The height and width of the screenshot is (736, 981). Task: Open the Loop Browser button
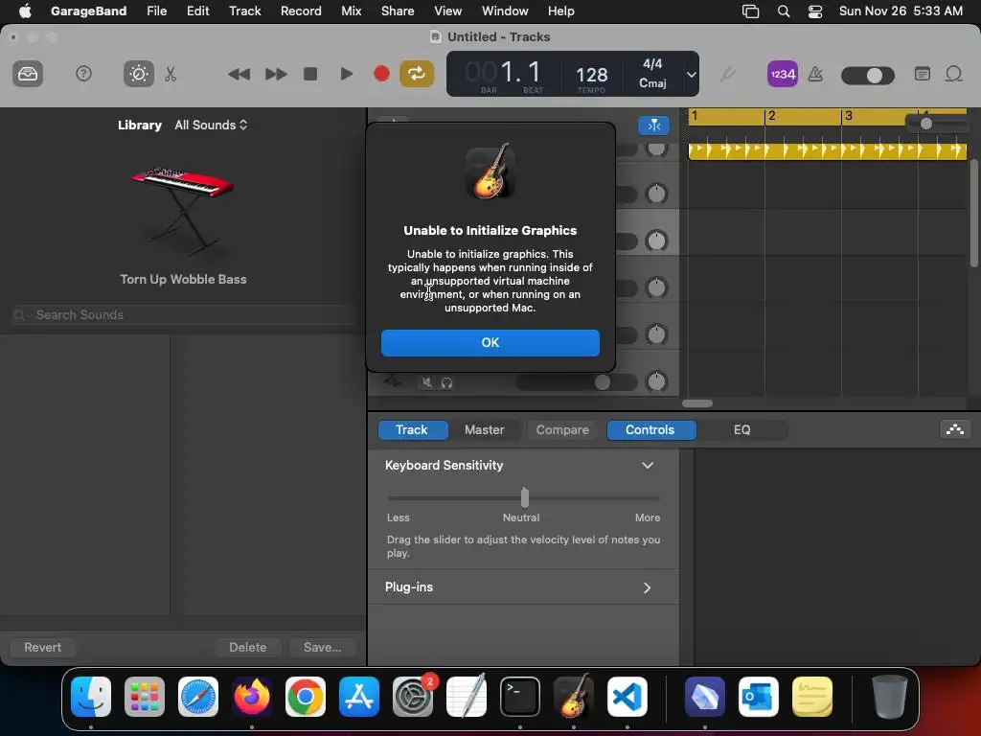click(x=953, y=74)
